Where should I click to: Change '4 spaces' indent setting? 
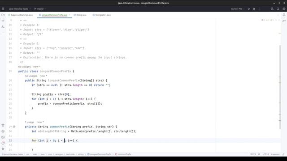click(x=275, y=154)
